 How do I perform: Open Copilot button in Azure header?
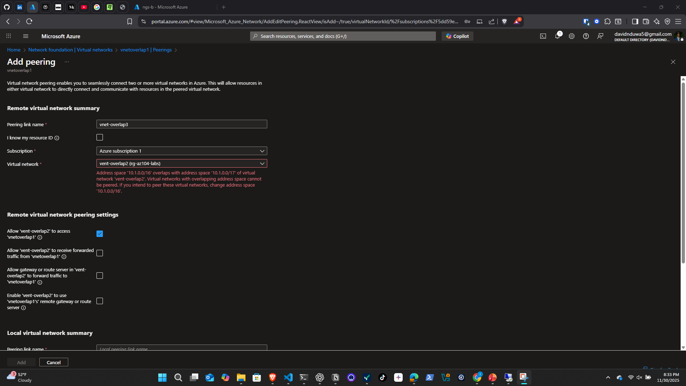point(457,36)
